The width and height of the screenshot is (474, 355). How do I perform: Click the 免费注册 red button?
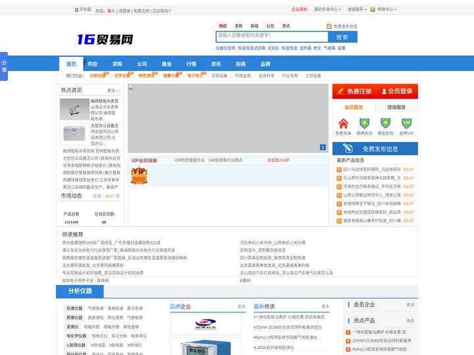(354, 91)
